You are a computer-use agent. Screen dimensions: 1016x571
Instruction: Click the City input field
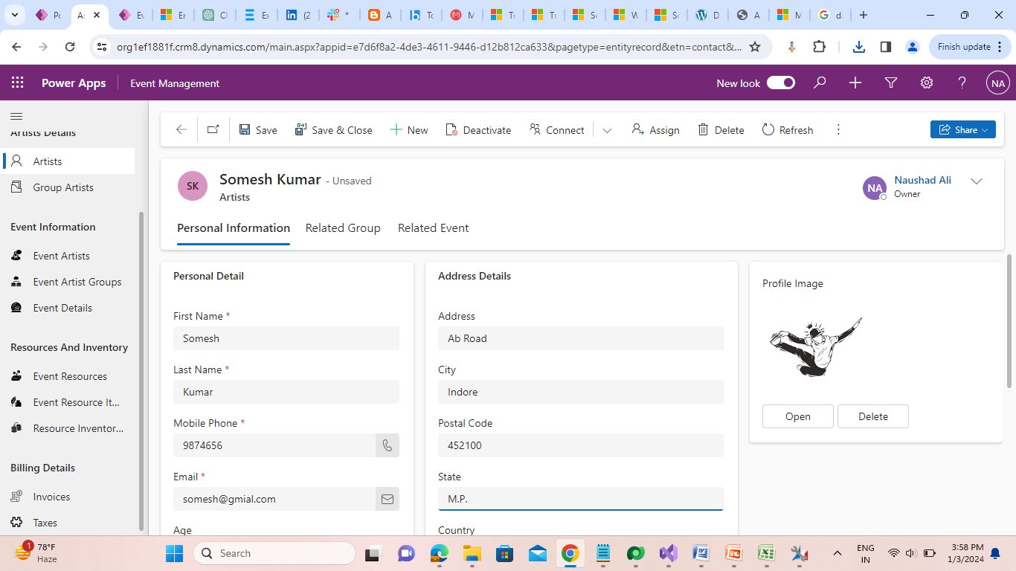tap(580, 392)
